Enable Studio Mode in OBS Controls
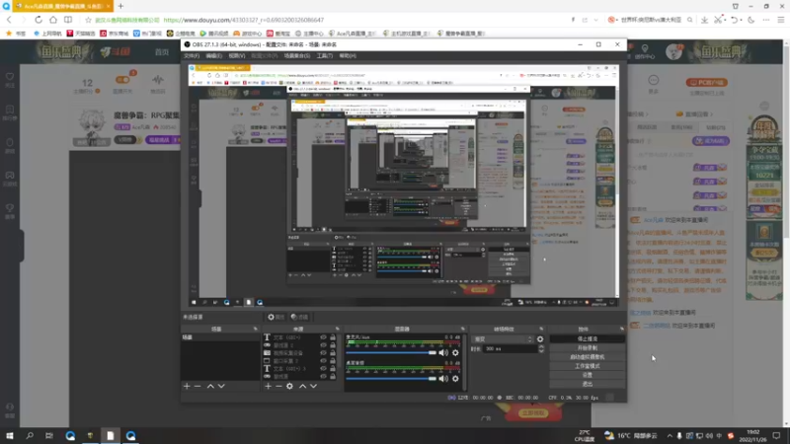This screenshot has width=790, height=444. pos(588,366)
